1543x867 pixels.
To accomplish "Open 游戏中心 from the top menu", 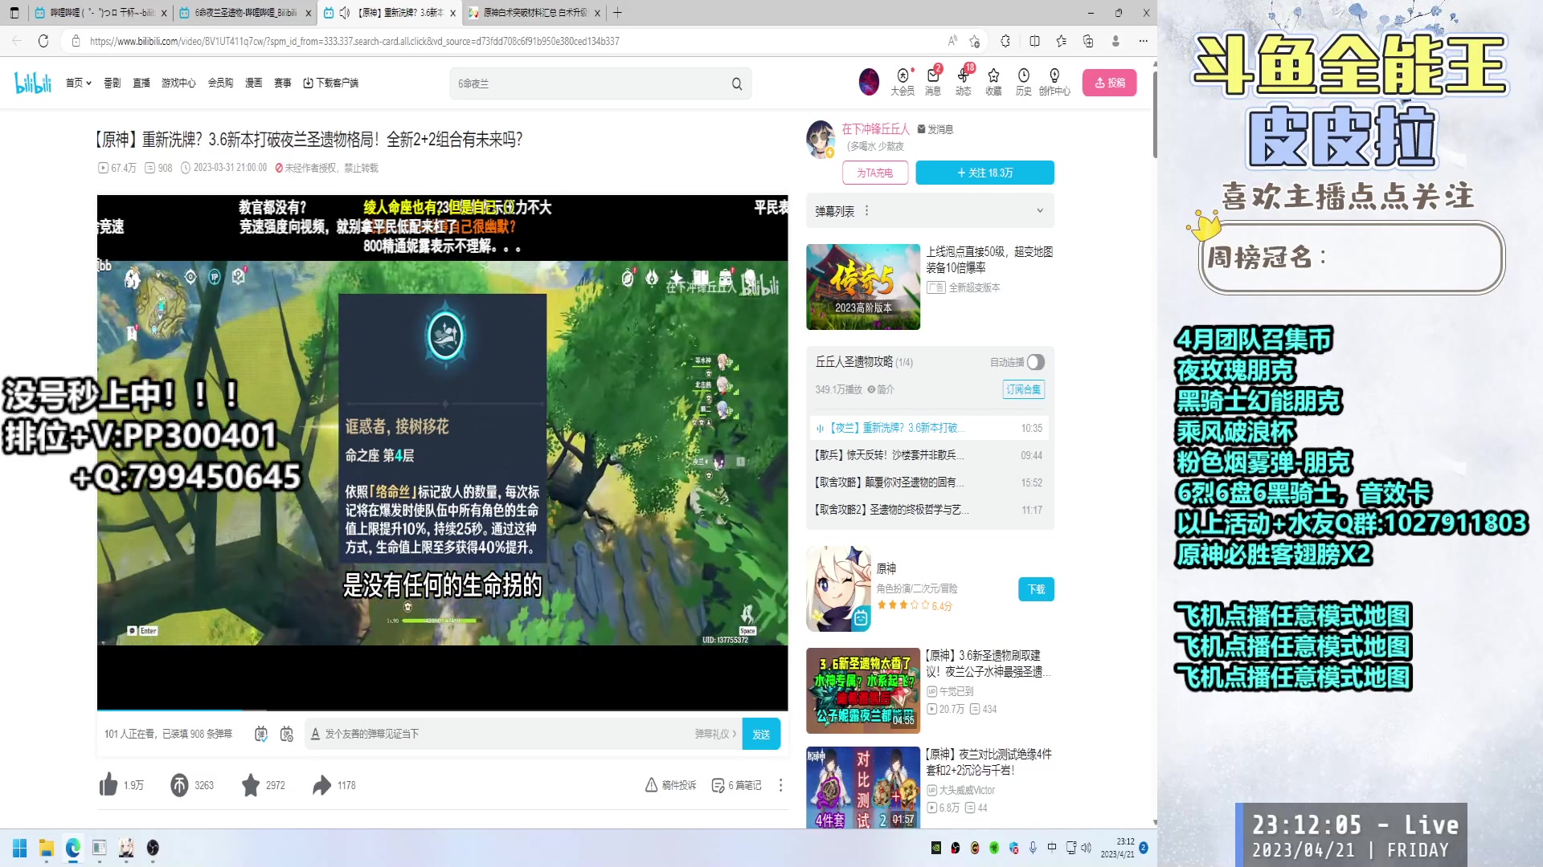I will click(x=179, y=83).
